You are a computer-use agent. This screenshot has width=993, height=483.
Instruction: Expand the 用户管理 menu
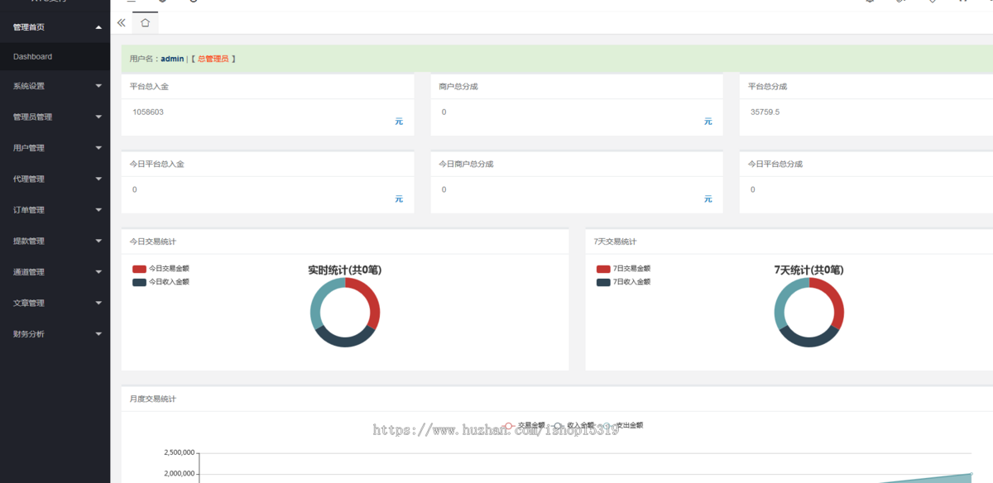tap(55, 148)
